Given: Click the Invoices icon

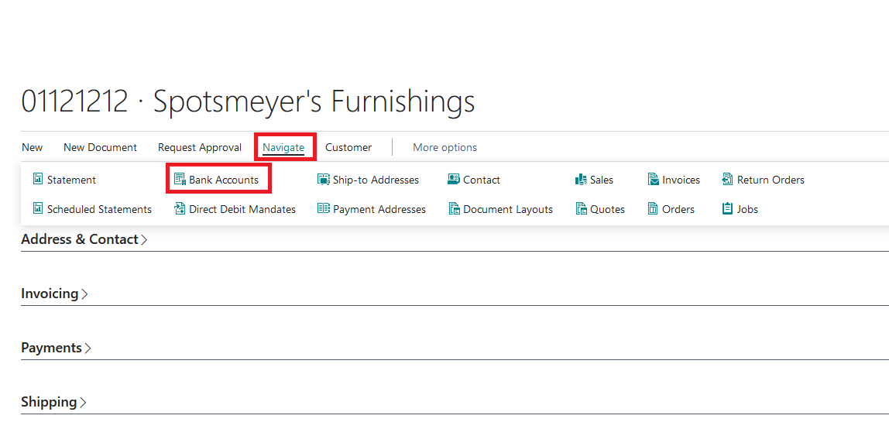Looking at the screenshot, I should tap(653, 180).
